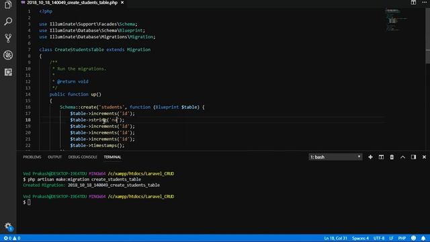Click '$table->timestamps();' on line 22
Screen dimensions: 430x242
[x=97, y=145]
